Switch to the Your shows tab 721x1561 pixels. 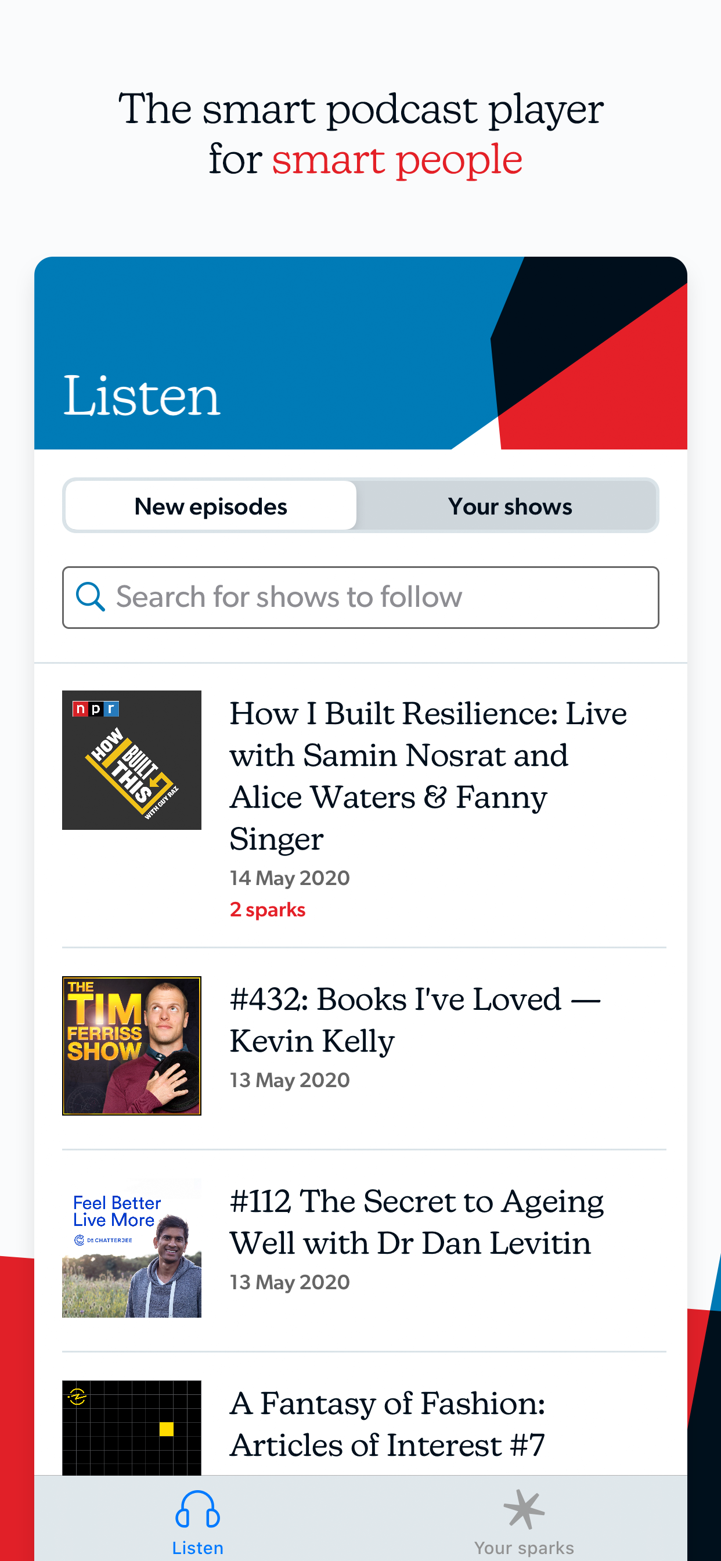[x=510, y=506]
